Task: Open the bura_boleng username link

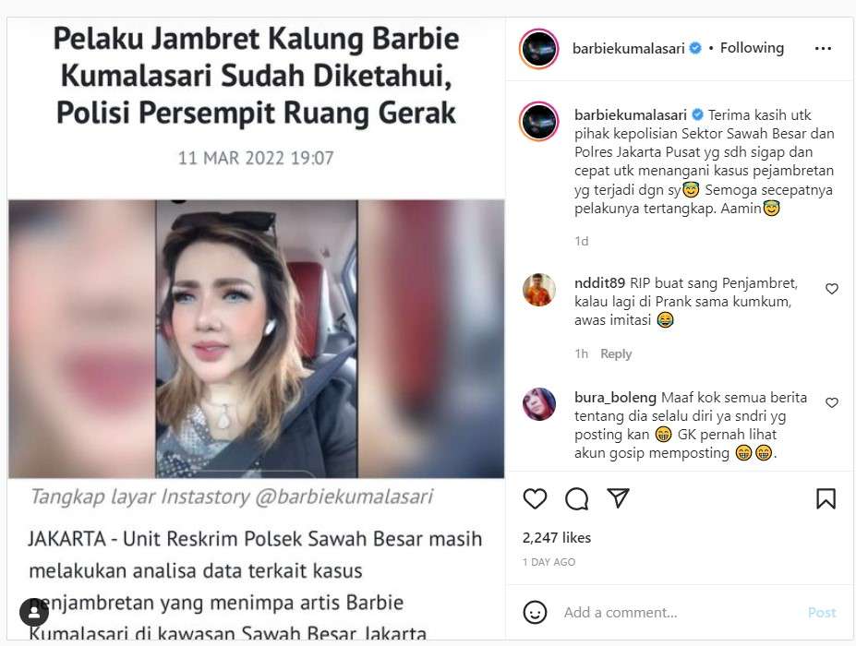Action: [x=615, y=397]
